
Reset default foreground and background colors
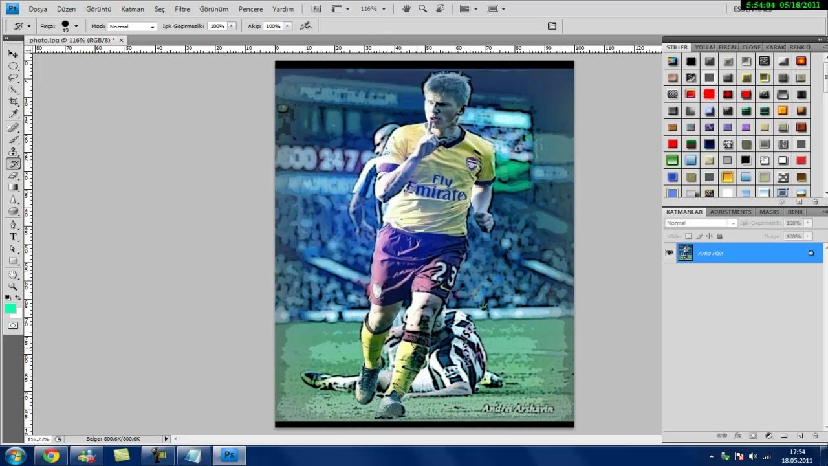pyautogui.click(x=8, y=298)
